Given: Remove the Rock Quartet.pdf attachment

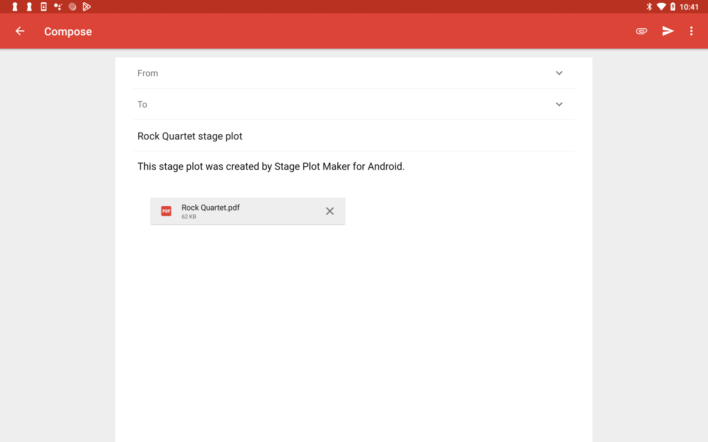Looking at the screenshot, I should click(330, 211).
